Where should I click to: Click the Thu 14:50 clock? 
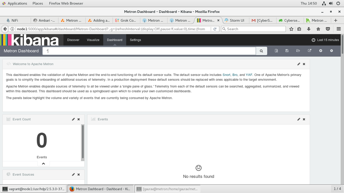(309, 3)
